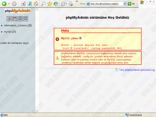
Task: Click sidebar scrollbar up arrow
Action: point(37,9)
